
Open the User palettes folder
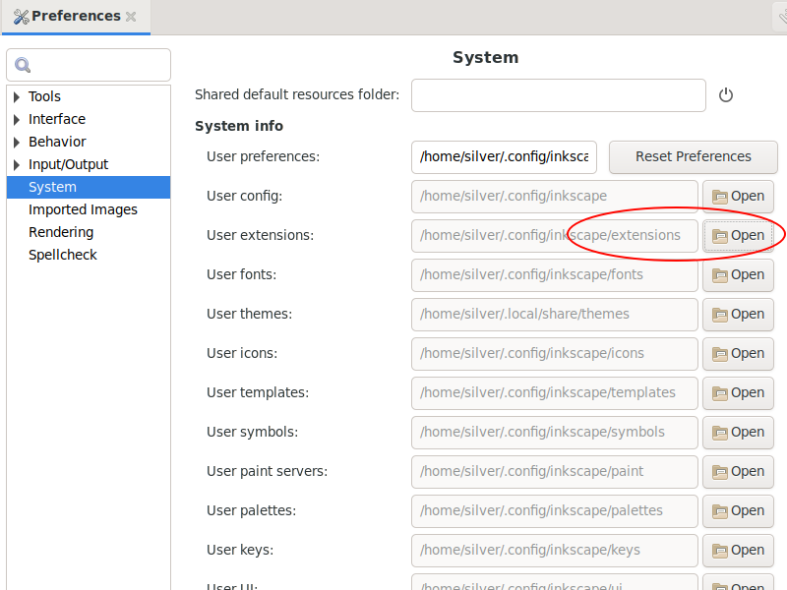738,510
